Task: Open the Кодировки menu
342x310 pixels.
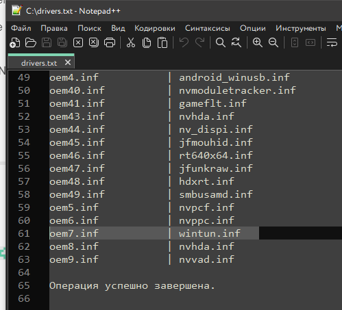Action: (x=155, y=28)
